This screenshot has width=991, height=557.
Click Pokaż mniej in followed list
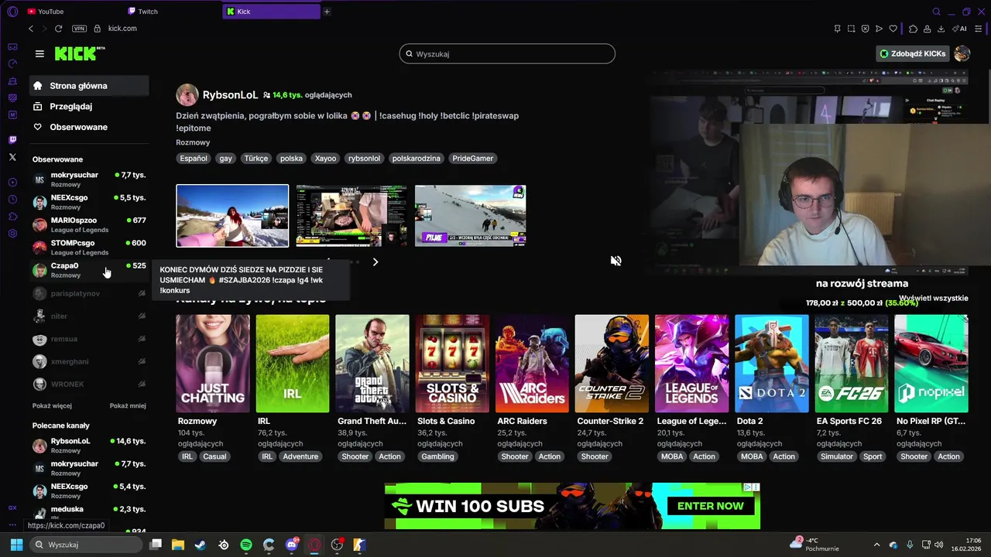[128, 405]
